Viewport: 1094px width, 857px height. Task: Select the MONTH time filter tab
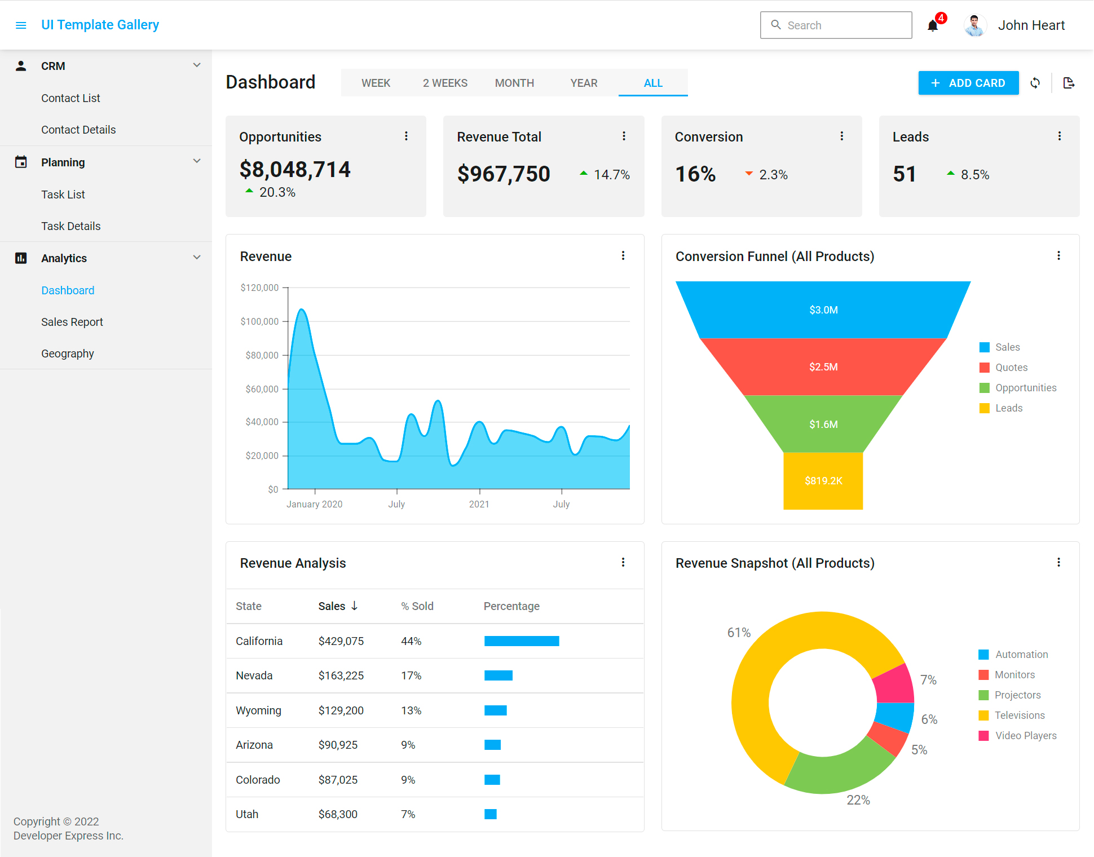click(x=513, y=82)
